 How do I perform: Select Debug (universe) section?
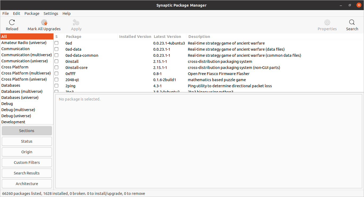coord(27,116)
